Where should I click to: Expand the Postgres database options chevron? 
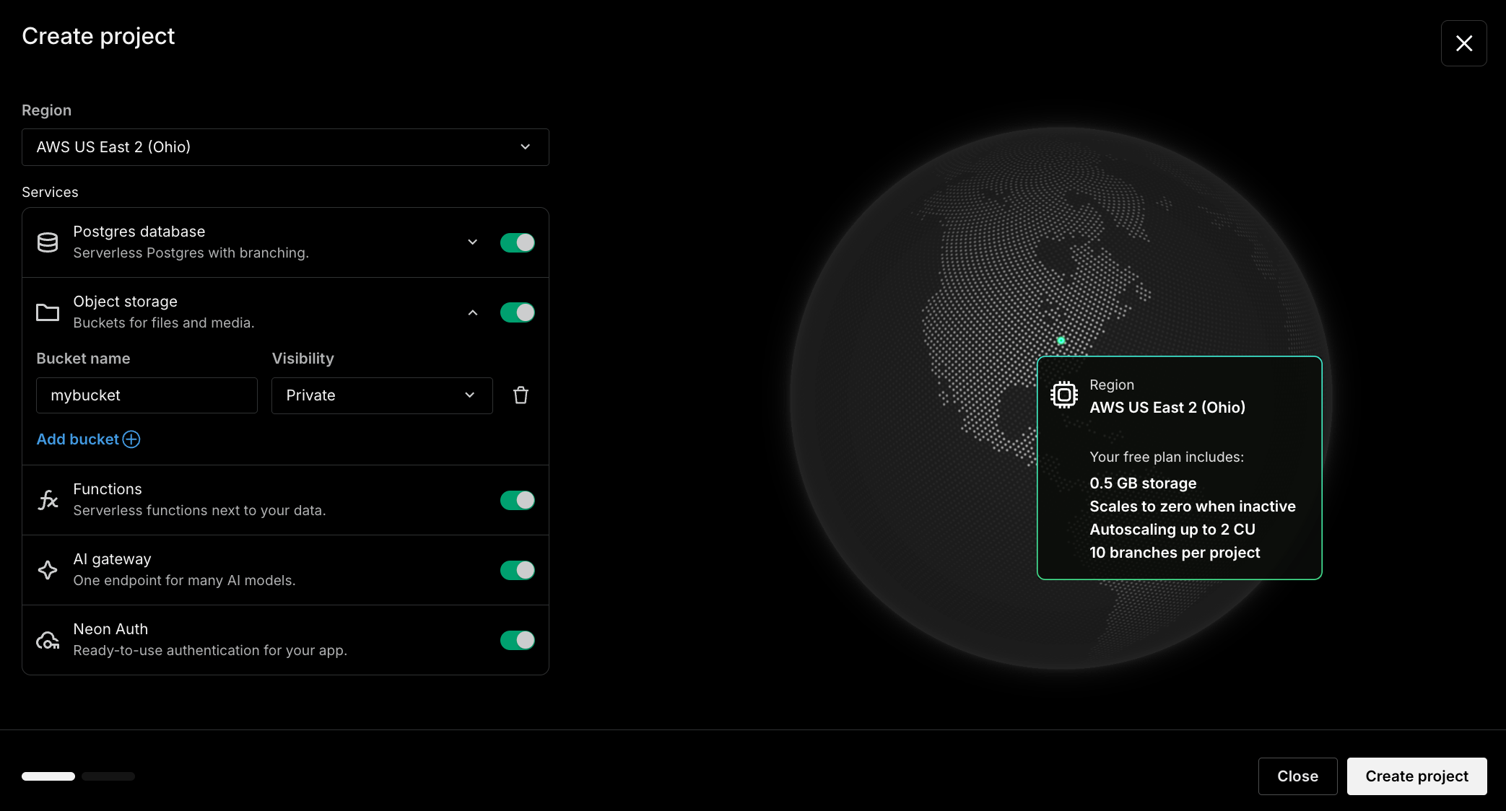(x=473, y=242)
